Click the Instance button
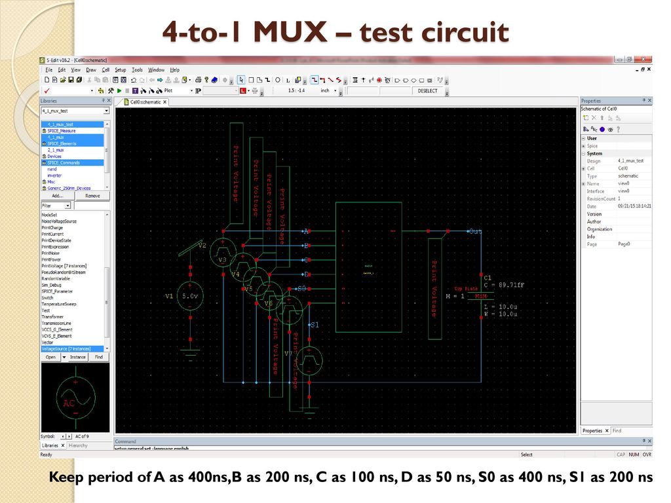 [77, 357]
